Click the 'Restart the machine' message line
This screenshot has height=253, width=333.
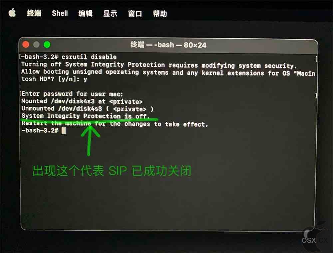pyautogui.click(x=115, y=124)
